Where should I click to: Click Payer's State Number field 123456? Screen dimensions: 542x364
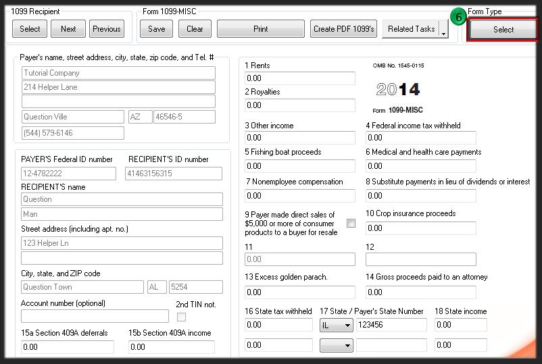coord(392,325)
